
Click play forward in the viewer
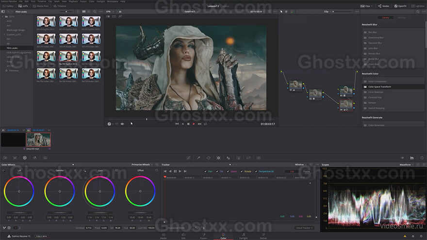coord(194,124)
